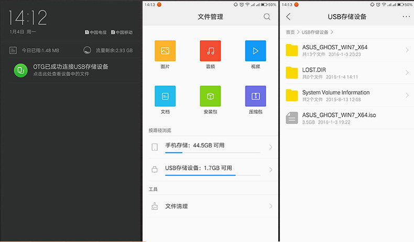Tap the 1月4日 周一 date text
The width and height of the screenshot is (414, 242).
point(23,31)
